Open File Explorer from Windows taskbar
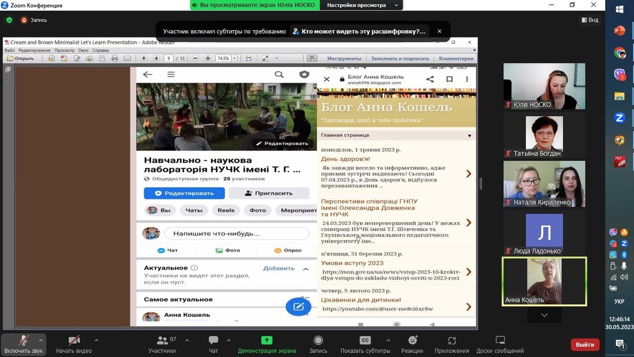Screen dimensions: 634x357 (x=620, y=96)
